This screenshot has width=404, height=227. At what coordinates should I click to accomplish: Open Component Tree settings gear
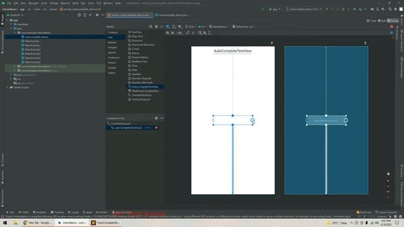(156, 118)
